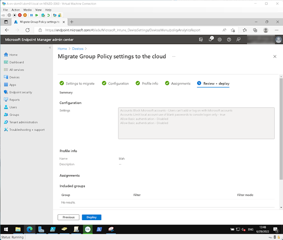Open the File menu
The width and height of the screenshot is (283, 240).
tap(5, 10)
